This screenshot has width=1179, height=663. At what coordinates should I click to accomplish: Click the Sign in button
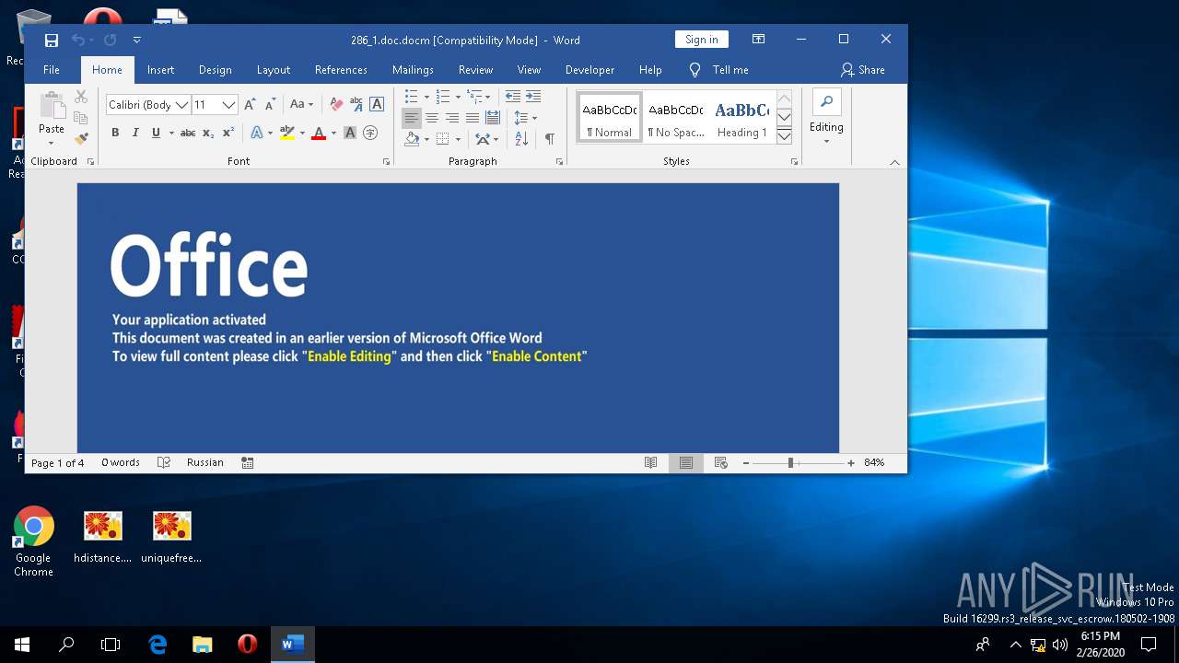click(x=701, y=40)
